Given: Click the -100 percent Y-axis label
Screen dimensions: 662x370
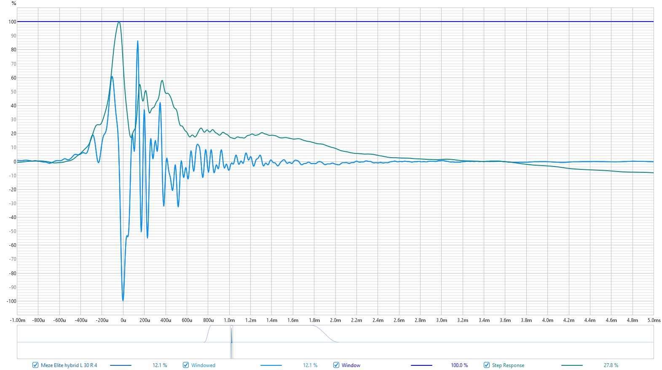Looking at the screenshot, I should [11, 301].
